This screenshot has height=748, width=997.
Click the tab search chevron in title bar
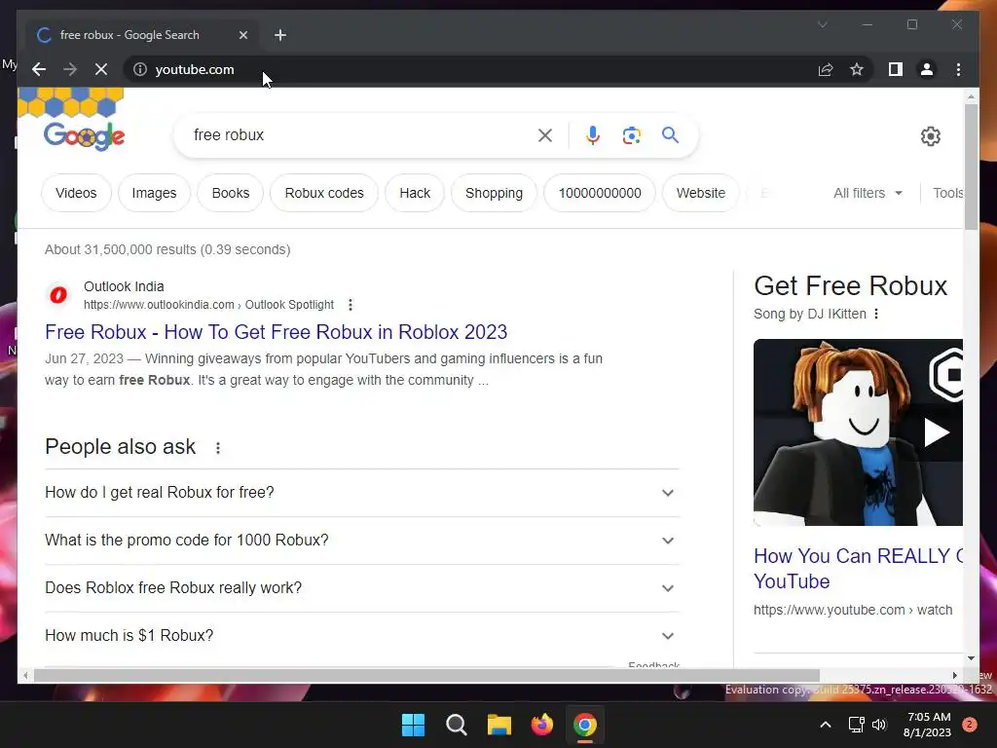pyautogui.click(x=822, y=24)
